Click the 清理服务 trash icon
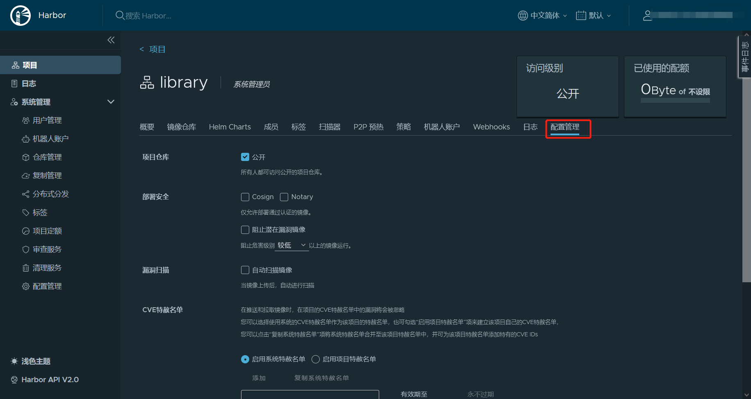Viewport: 751px width, 399px height. 26,268
